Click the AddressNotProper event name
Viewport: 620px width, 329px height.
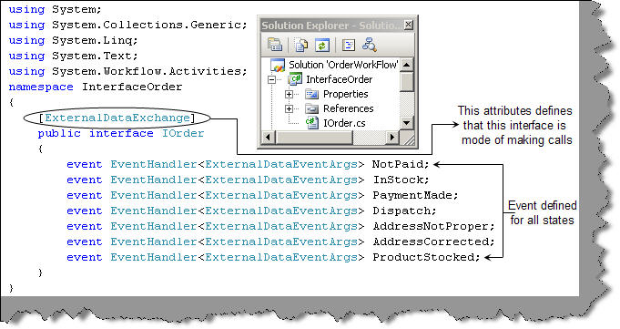[431, 226]
